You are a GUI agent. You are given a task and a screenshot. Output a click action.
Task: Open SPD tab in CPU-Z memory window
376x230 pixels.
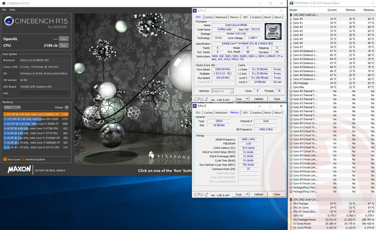tap(245, 112)
